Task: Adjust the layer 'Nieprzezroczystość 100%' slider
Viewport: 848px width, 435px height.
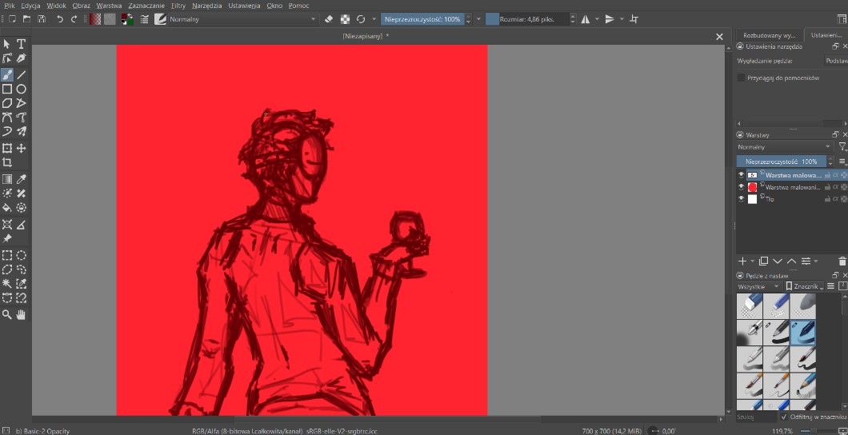Action: (x=782, y=161)
